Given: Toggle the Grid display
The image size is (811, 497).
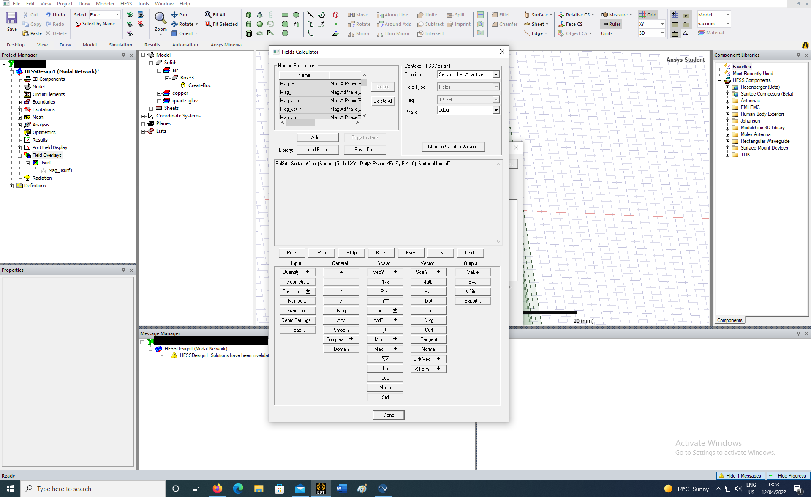Looking at the screenshot, I should coord(648,15).
